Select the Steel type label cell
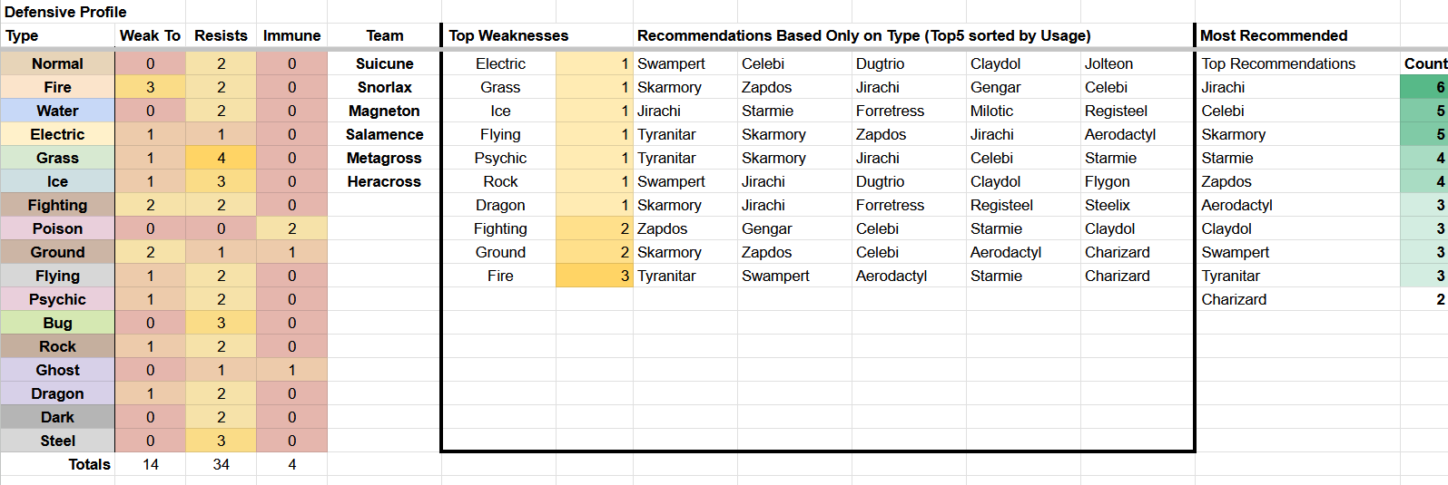This screenshot has width=1448, height=485. click(57, 441)
